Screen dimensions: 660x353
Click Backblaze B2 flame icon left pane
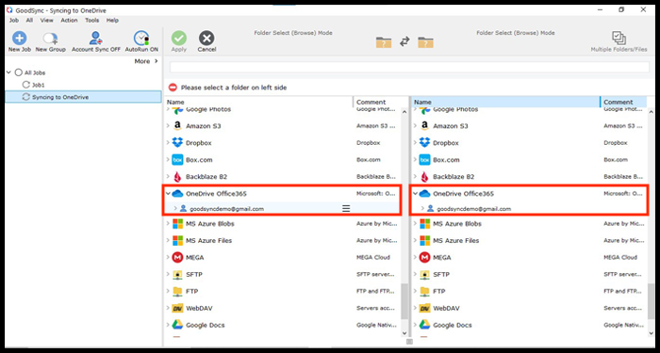pos(177,177)
